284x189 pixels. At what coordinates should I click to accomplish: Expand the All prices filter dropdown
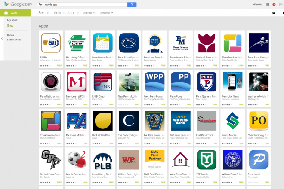click(x=90, y=13)
